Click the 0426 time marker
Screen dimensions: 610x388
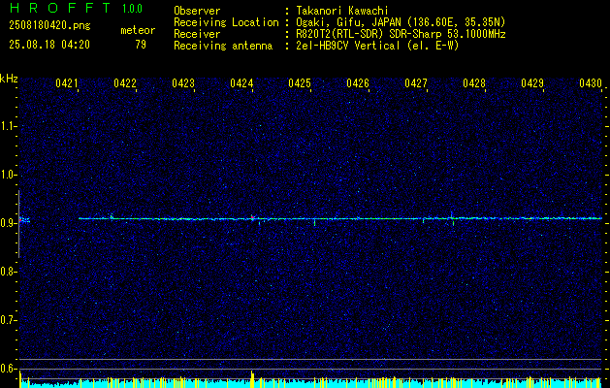(358, 82)
